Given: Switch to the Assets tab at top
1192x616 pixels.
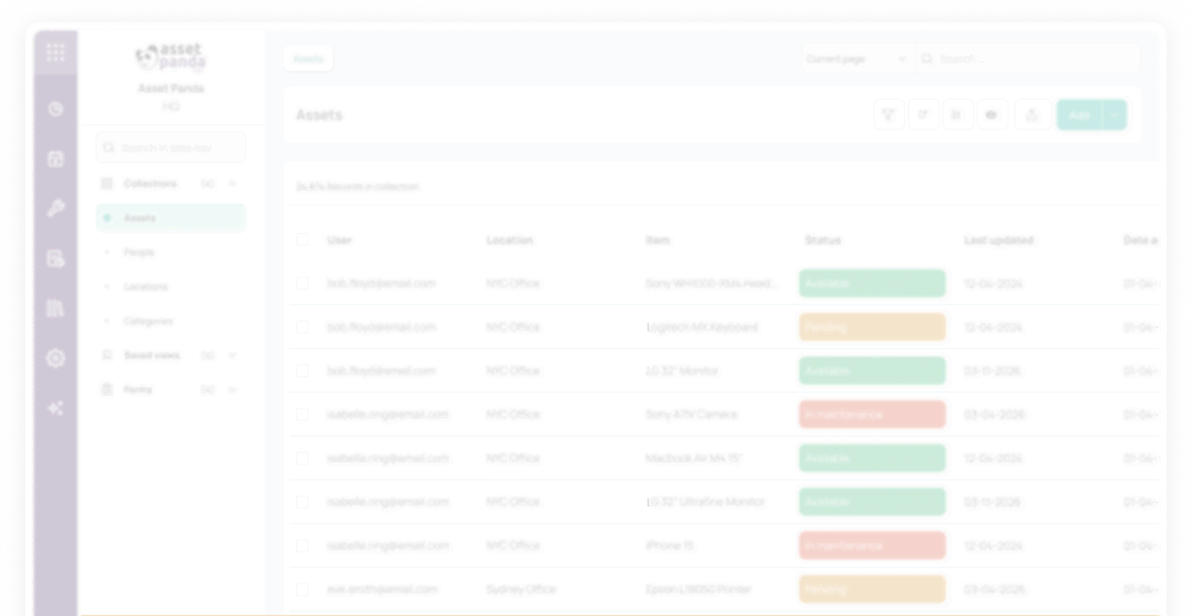Looking at the screenshot, I should [x=308, y=59].
